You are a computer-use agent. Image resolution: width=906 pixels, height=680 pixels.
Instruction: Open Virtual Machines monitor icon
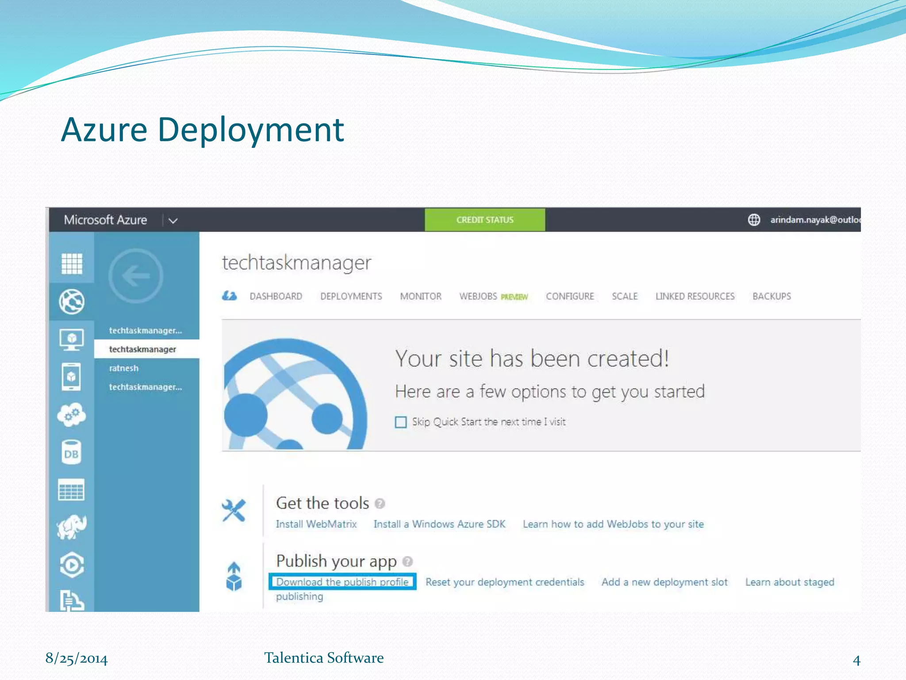tap(72, 340)
